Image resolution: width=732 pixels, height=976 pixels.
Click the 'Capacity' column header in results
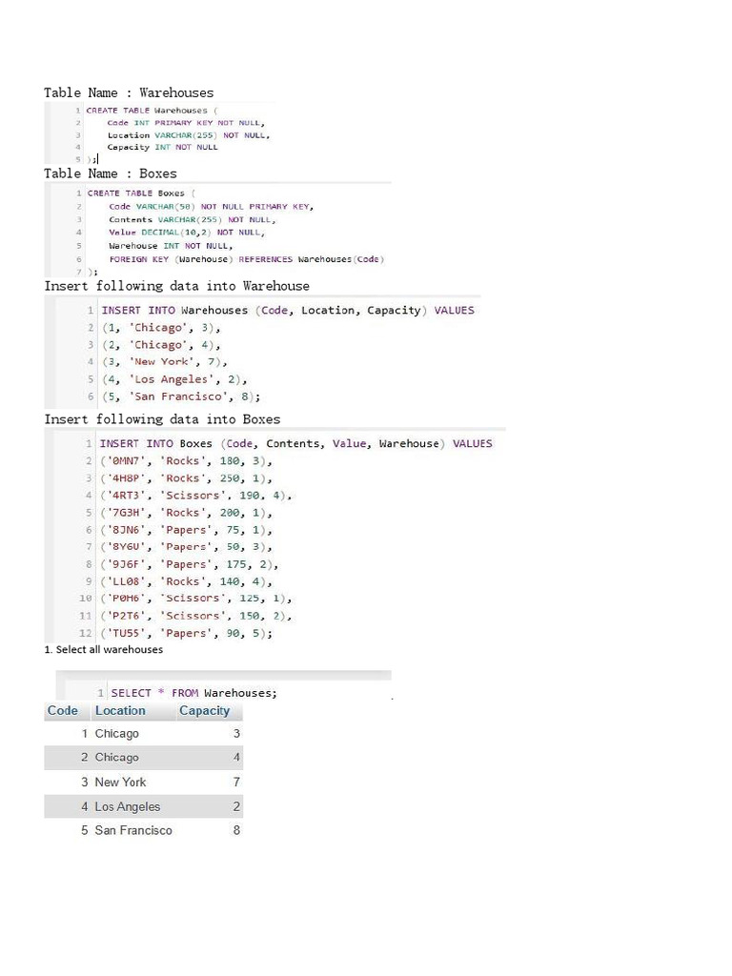point(205,711)
